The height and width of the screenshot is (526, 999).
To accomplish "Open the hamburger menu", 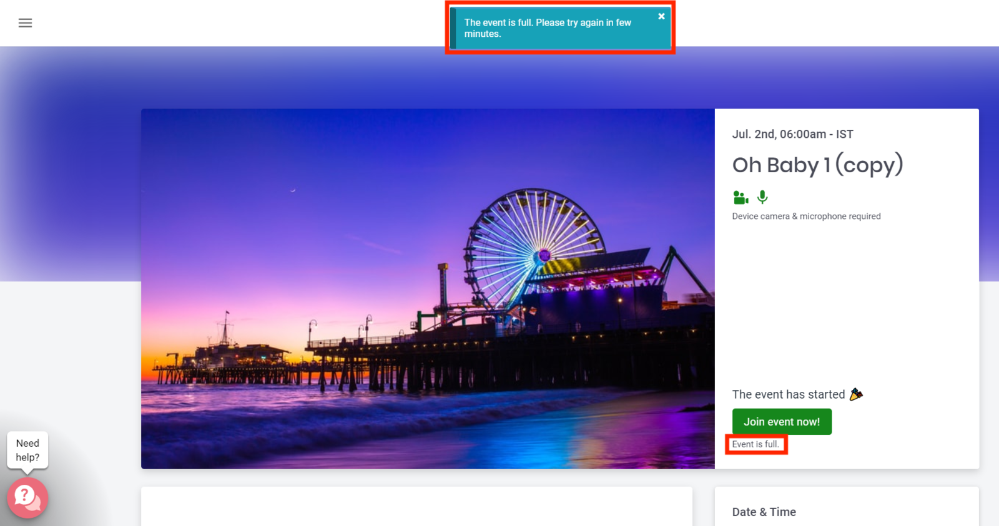I will [x=25, y=23].
